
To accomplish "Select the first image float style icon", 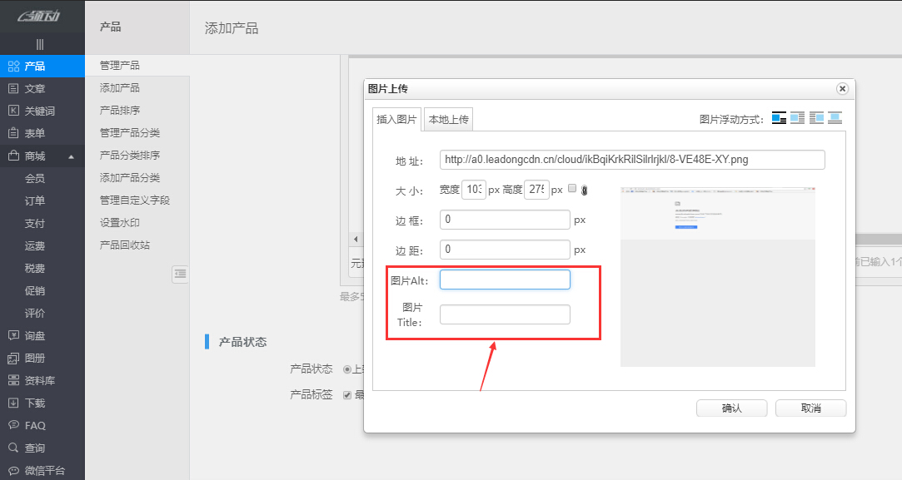I will click(778, 117).
